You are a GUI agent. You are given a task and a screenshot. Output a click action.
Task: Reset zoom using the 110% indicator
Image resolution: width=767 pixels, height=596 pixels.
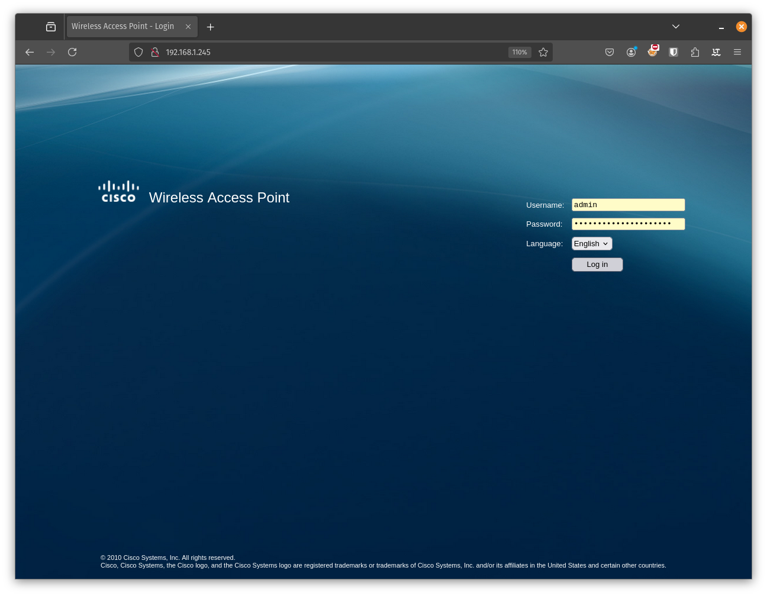[520, 52]
